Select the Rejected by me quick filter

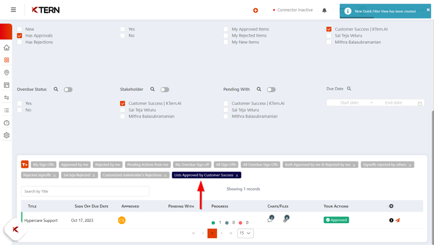click(108, 165)
